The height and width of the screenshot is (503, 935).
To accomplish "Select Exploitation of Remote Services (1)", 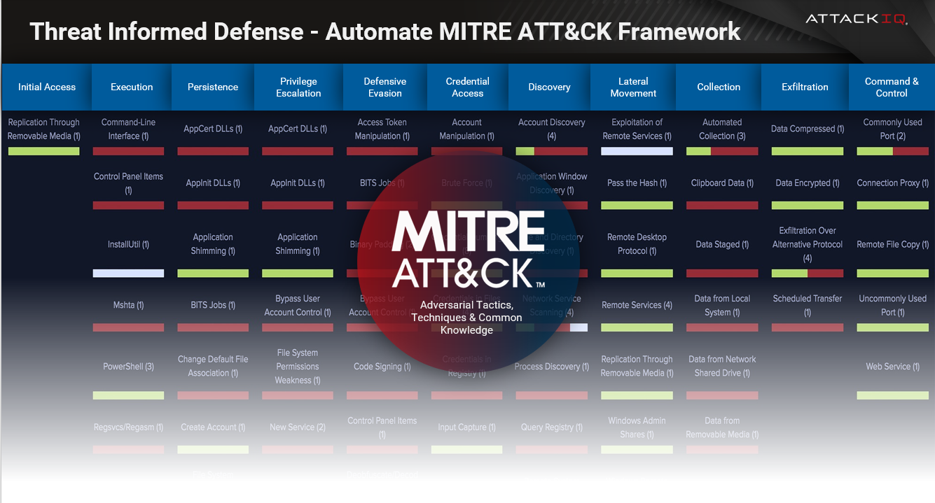I will pos(637,129).
